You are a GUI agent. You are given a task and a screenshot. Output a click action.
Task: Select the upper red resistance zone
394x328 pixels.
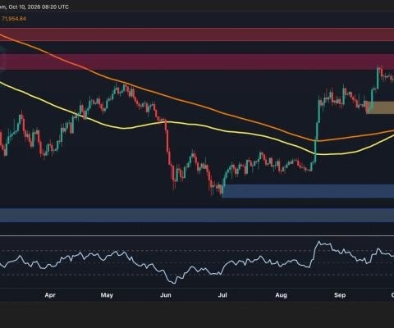tap(197, 34)
